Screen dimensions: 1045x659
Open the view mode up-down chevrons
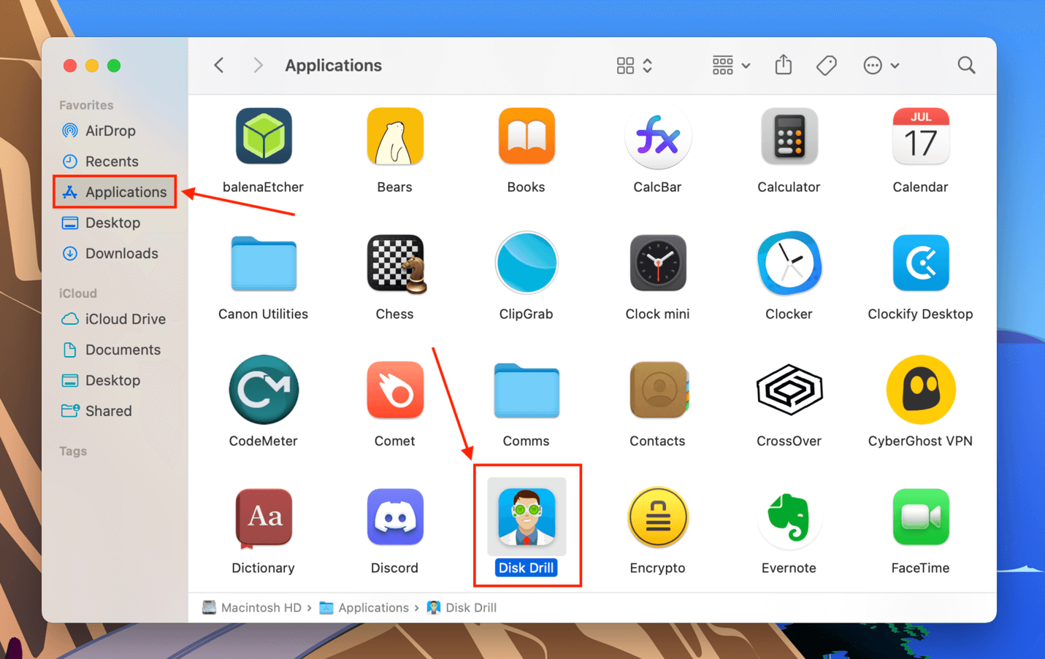coord(648,66)
